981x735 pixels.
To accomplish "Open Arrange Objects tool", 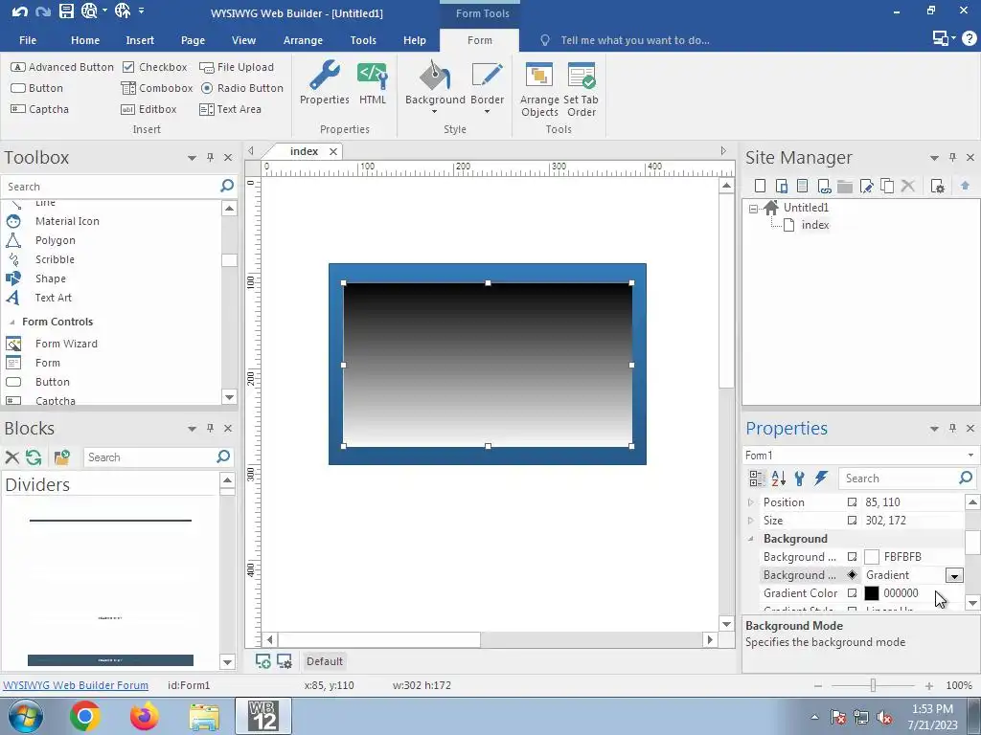I will (539, 89).
